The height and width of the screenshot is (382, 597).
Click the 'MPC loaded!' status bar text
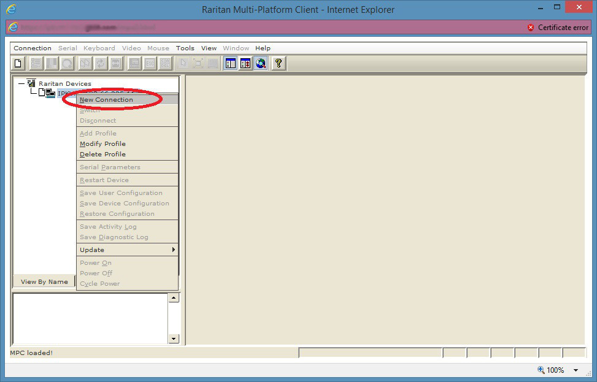[x=31, y=353]
